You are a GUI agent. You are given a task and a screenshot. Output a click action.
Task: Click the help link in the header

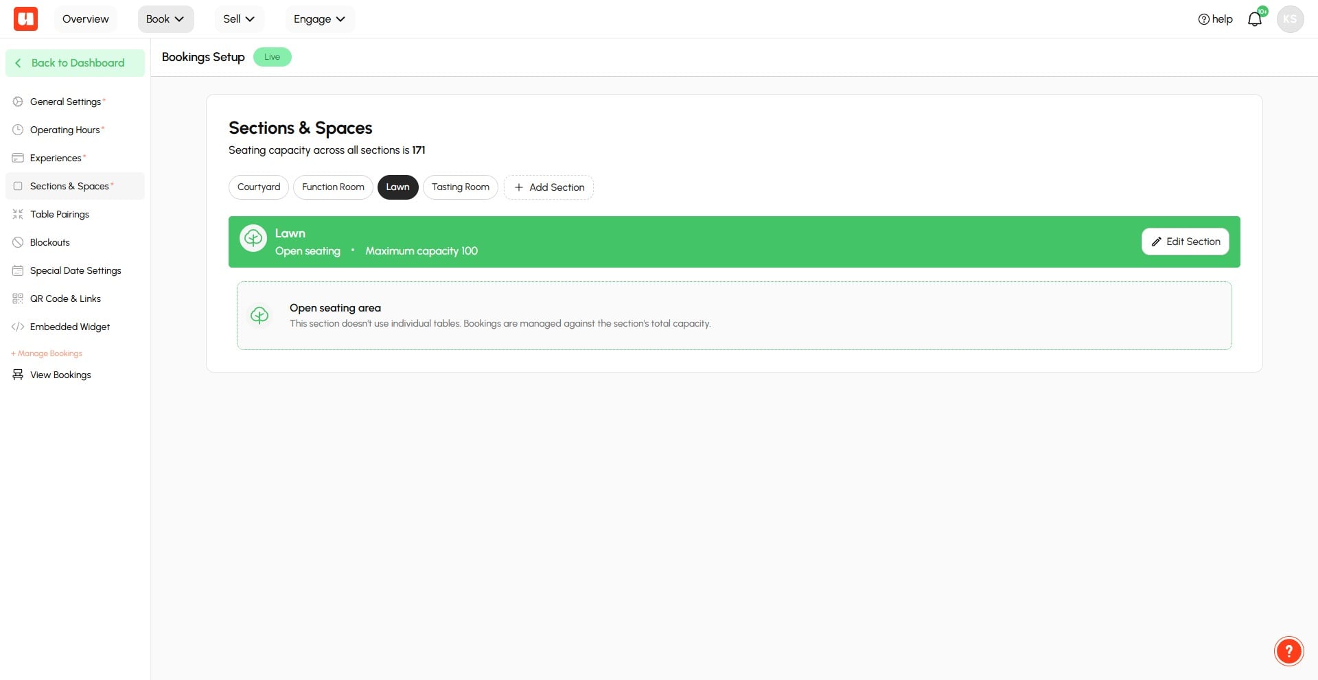coord(1215,19)
